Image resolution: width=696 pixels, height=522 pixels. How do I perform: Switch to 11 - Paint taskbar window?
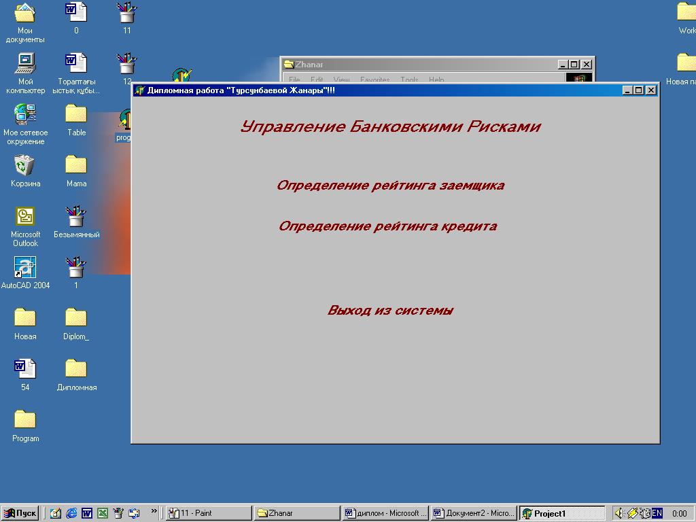pyautogui.click(x=208, y=513)
